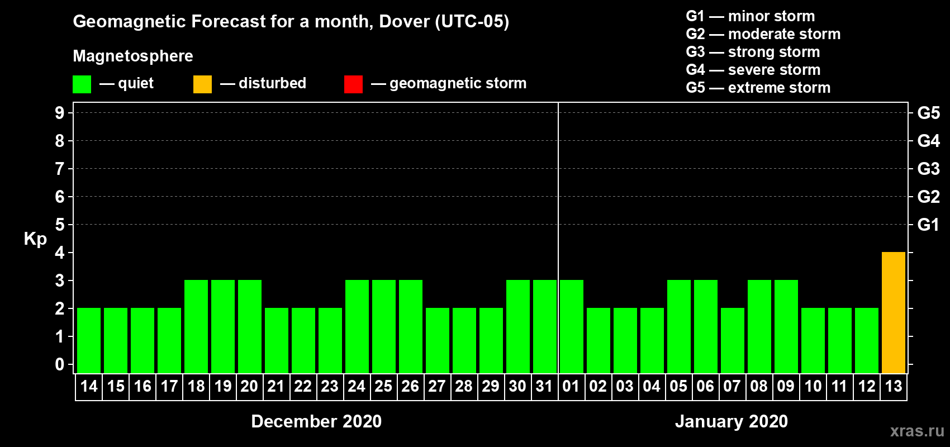Click the Kp axis title
Image resolution: width=950 pixels, height=447 pixels.
pyautogui.click(x=35, y=239)
